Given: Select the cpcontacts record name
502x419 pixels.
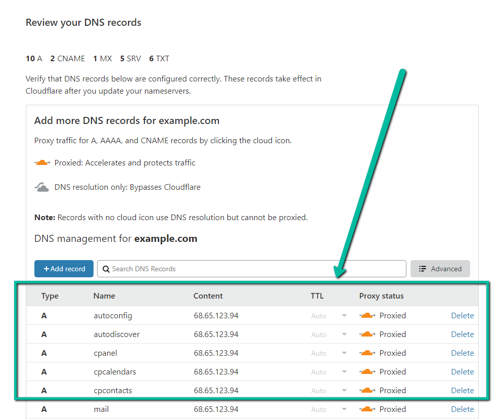Looking at the screenshot, I should [113, 391].
